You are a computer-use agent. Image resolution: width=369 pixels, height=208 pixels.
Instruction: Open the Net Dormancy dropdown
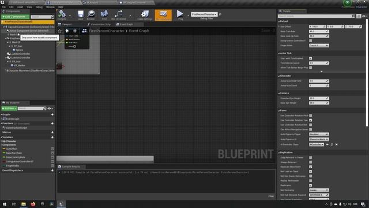coord(319,190)
